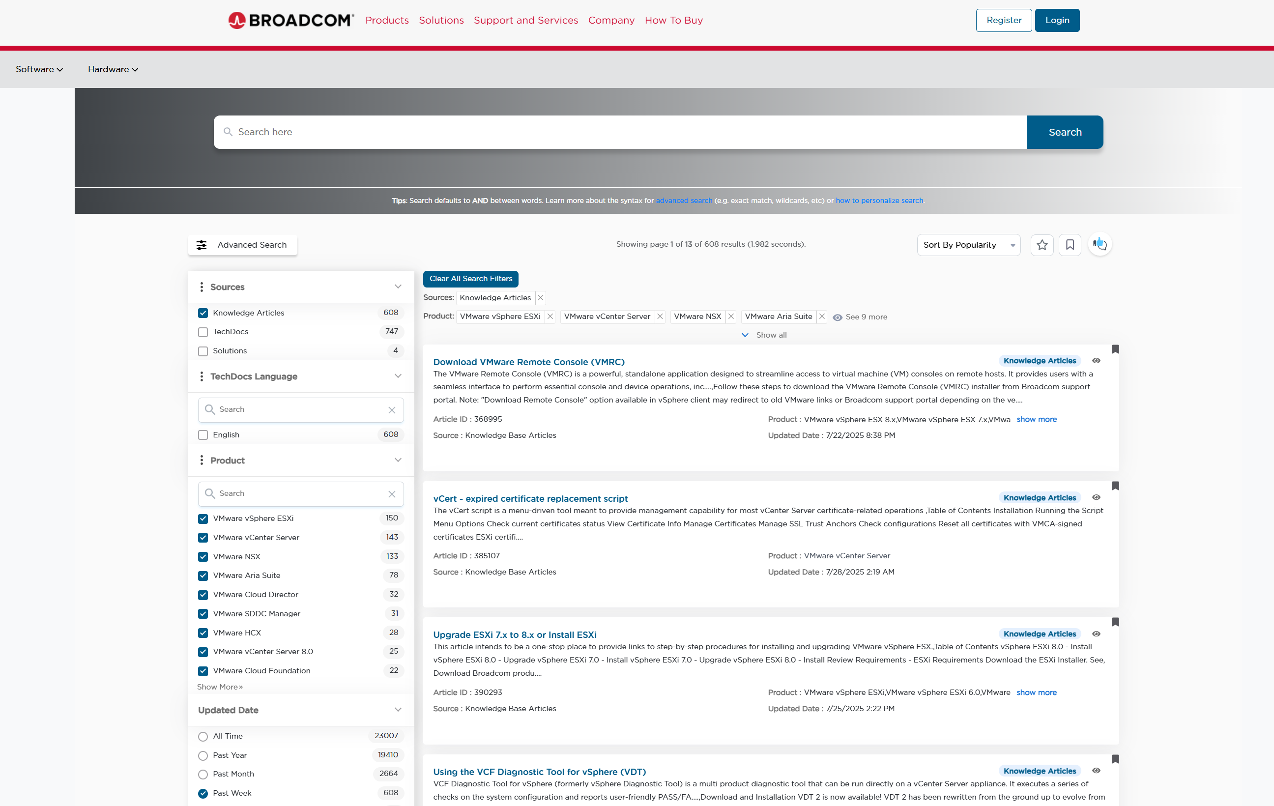The width and height of the screenshot is (1274, 806).
Task: Click the Broadcom logo
Action: click(290, 20)
